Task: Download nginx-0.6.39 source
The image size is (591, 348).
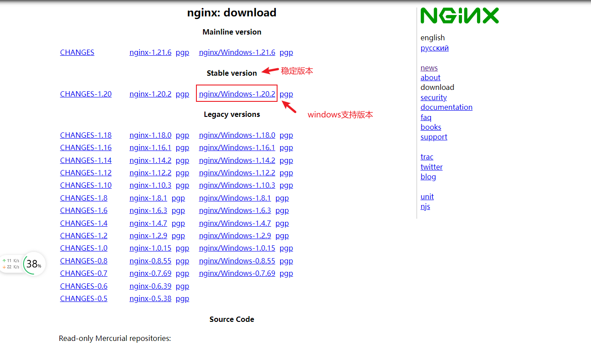Action: [150, 286]
